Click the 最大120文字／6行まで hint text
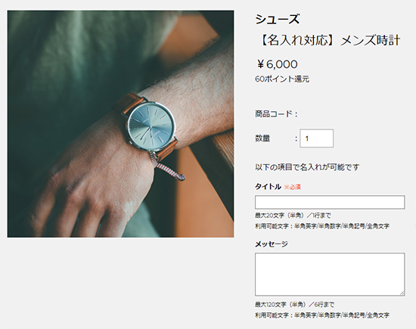Screen dimensions: 416x329 [x=294, y=304]
